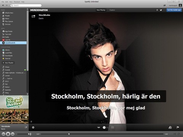183x137 pixels.
Task: Create a New Playlist
Action: [x=8, y=63]
